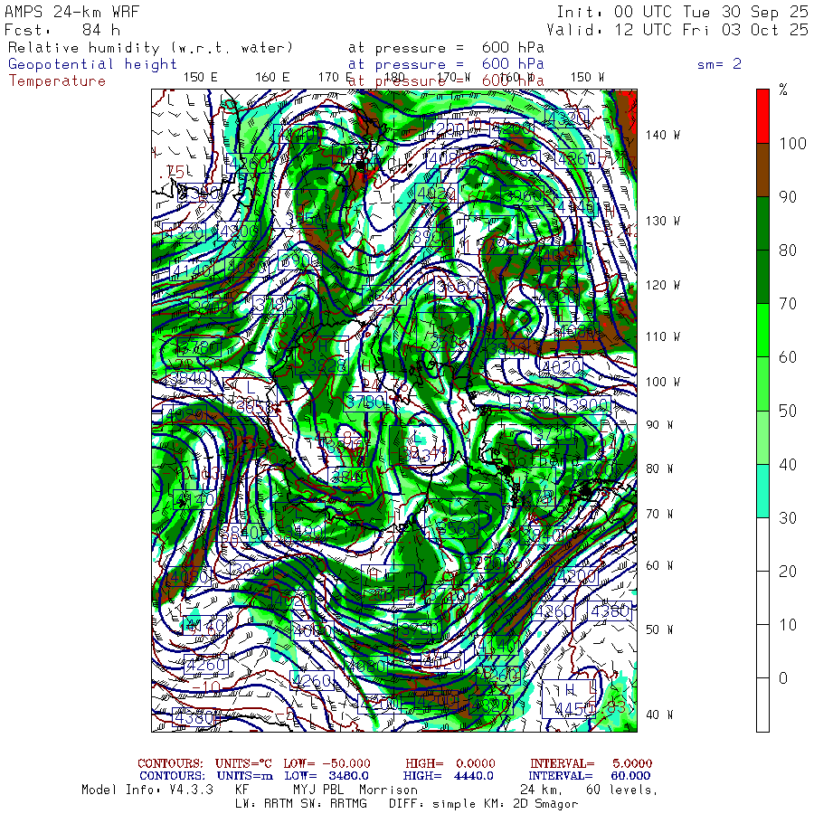Image resolution: width=814 pixels, height=814 pixels.
Task: Click the blue 'LOW= 3480.0' value
Action: coord(327,776)
